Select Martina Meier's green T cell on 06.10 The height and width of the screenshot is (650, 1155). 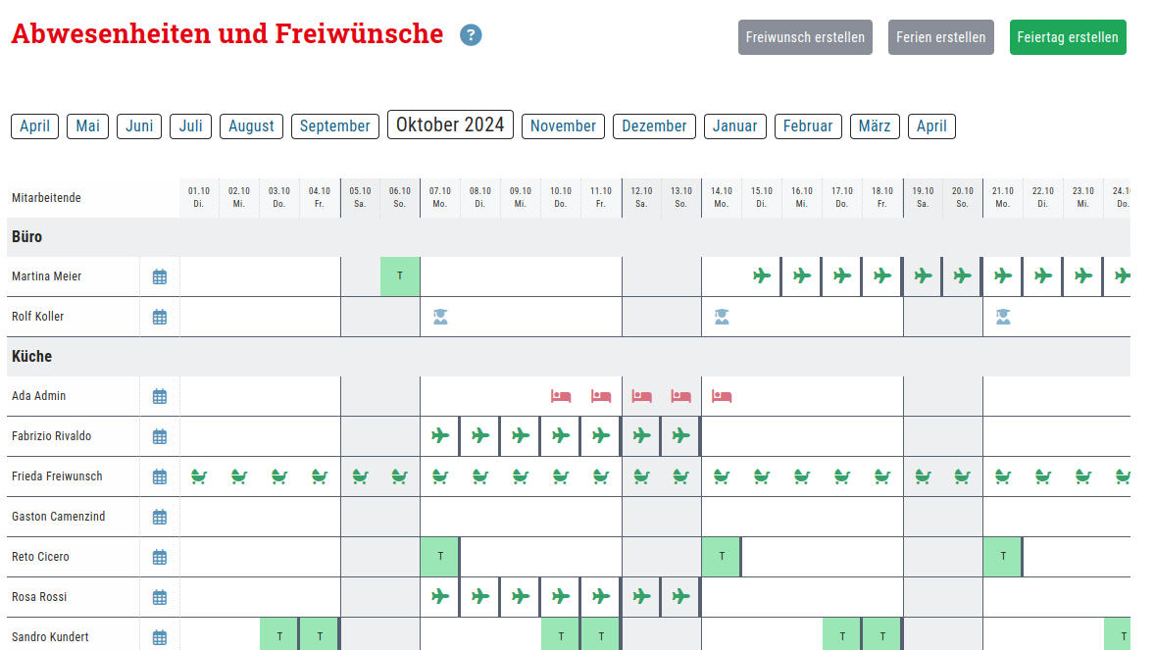click(400, 276)
